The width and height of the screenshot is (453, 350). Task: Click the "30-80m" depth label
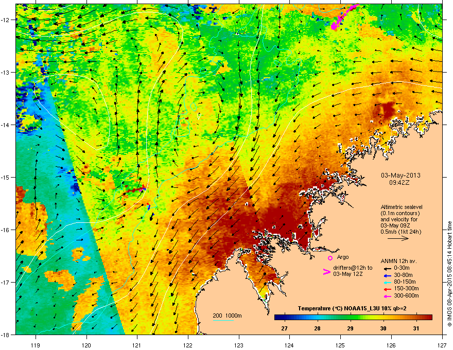click(403, 275)
